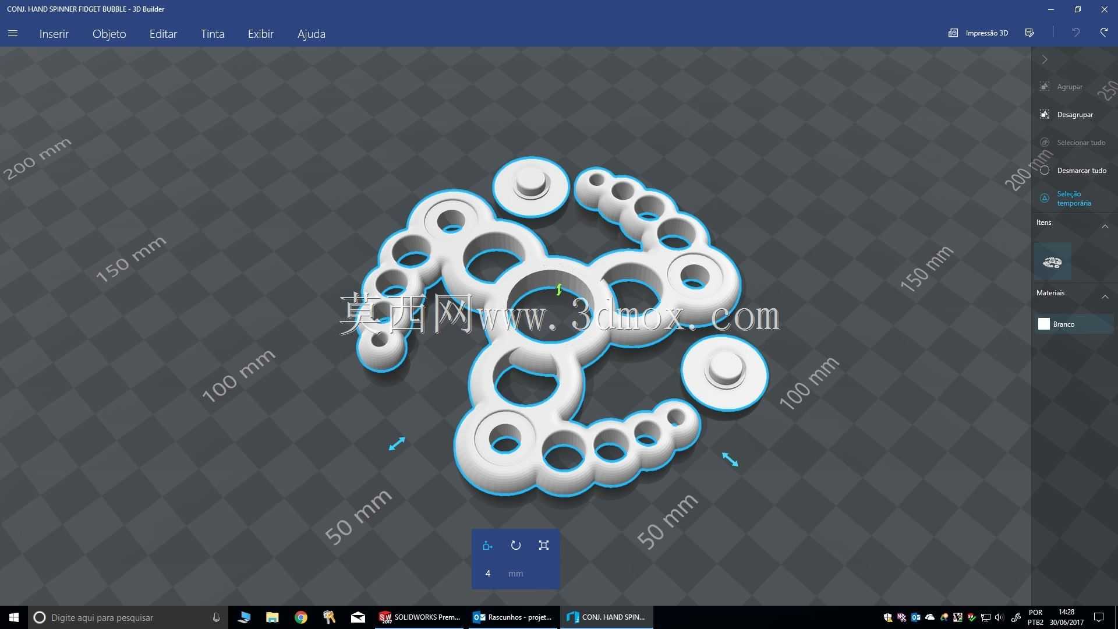This screenshot has height=629, width=1118.
Task: Open File Explorer from taskbar
Action: 272,617
